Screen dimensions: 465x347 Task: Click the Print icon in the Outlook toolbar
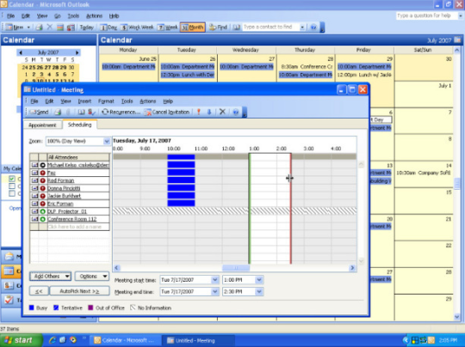[39, 27]
